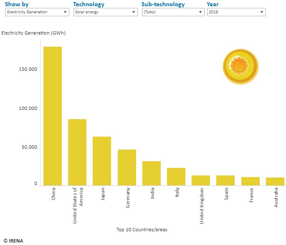286x245 pixels.
Task: Select the Spain bar
Action: pos(225,180)
